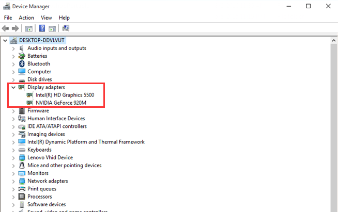Click the Keyboards category icon

(x=22, y=150)
